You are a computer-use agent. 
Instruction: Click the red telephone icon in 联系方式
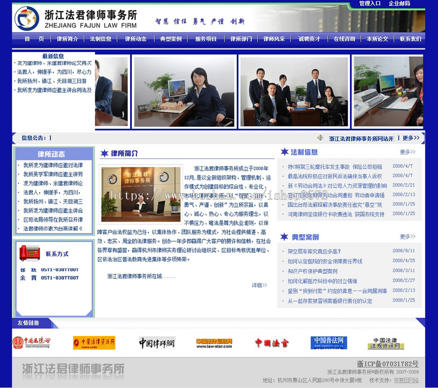coord(30,252)
